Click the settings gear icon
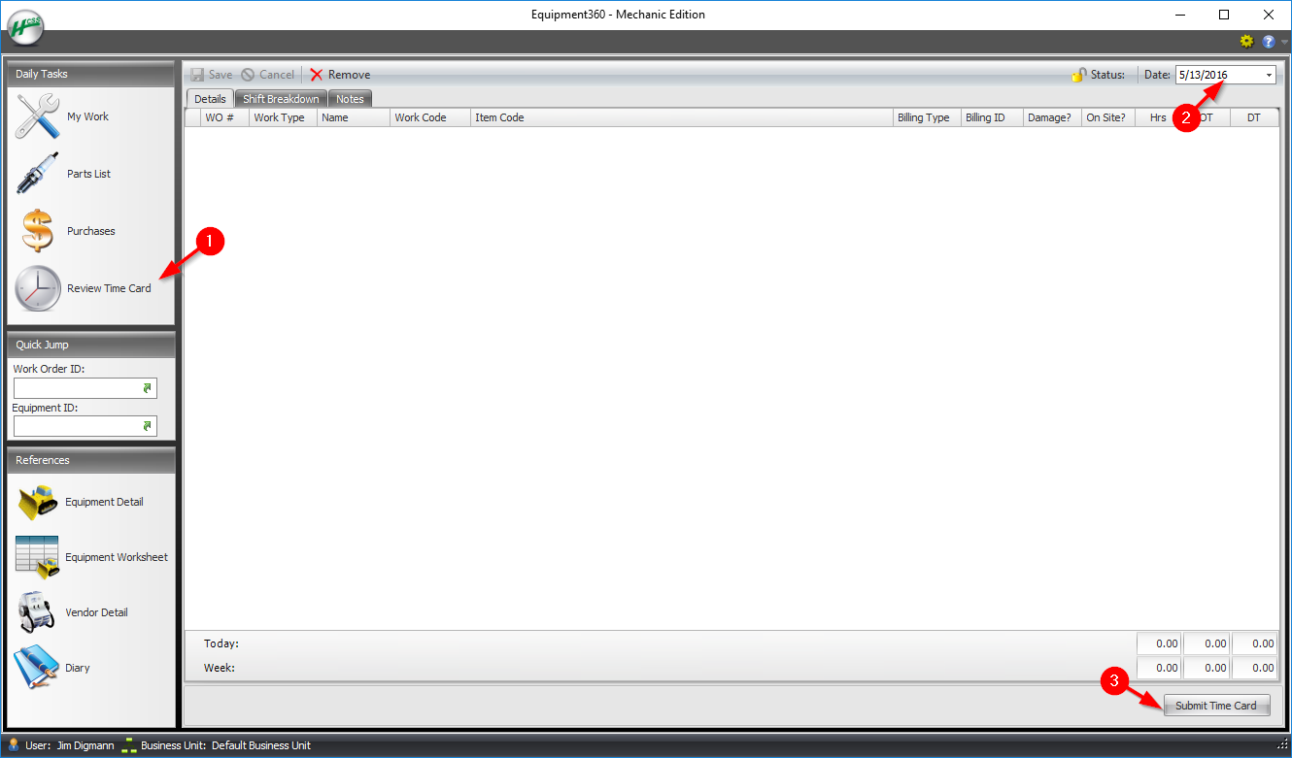The image size is (1292, 758). coord(1246,42)
